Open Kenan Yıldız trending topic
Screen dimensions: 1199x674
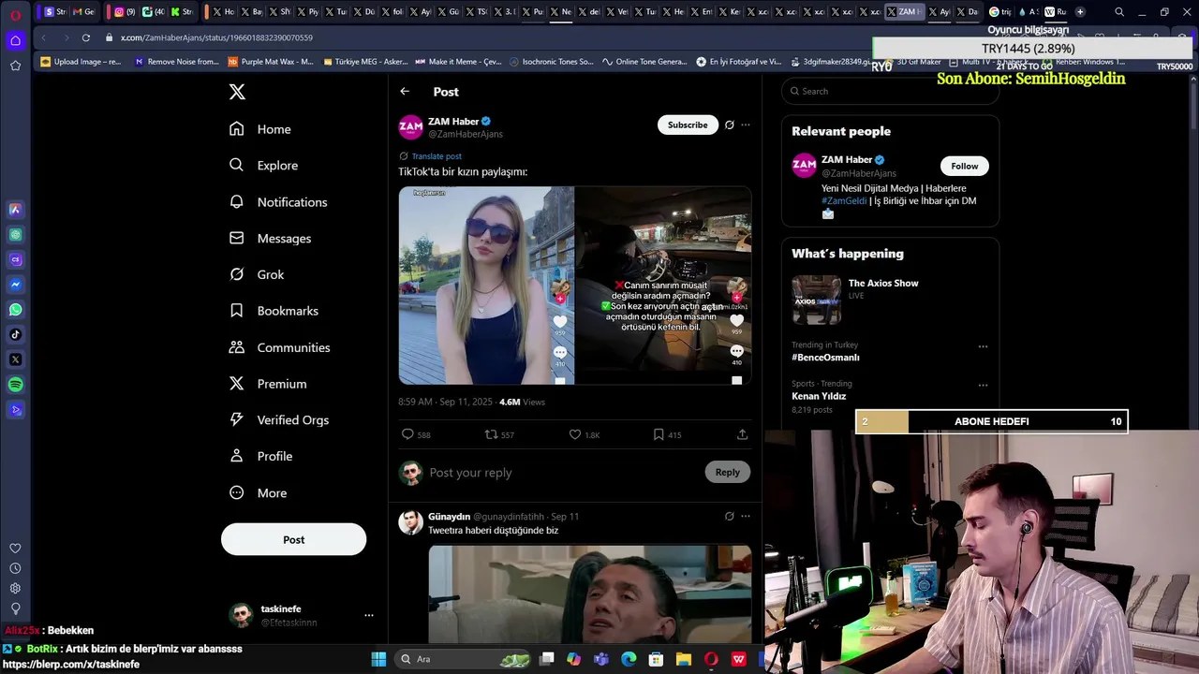819,396
